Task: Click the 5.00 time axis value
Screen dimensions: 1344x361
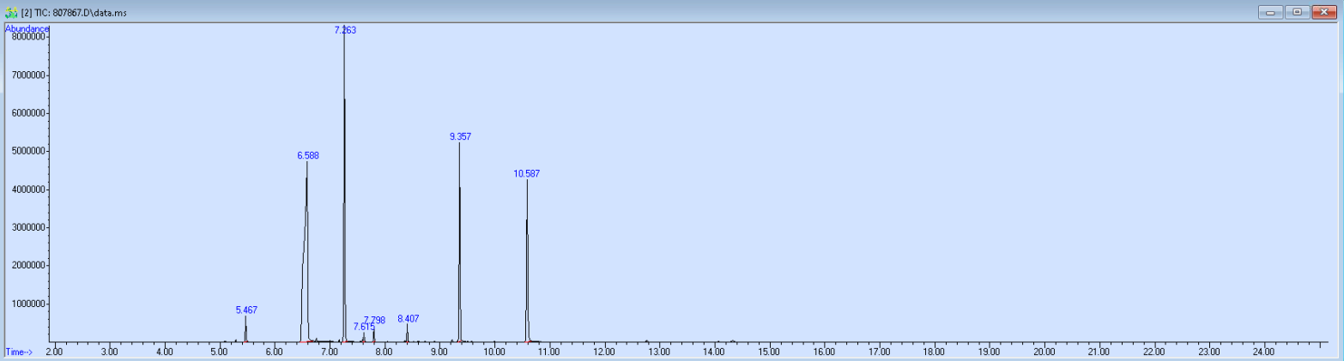Action: [219, 352]
